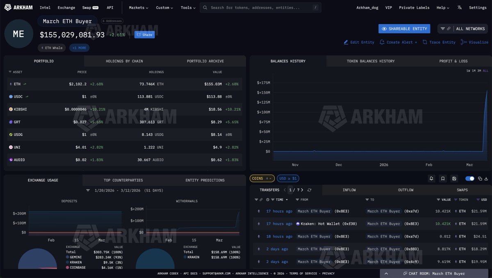Open the Private Labels link
This screenshot has width=492, height=278.
[414, 7]
